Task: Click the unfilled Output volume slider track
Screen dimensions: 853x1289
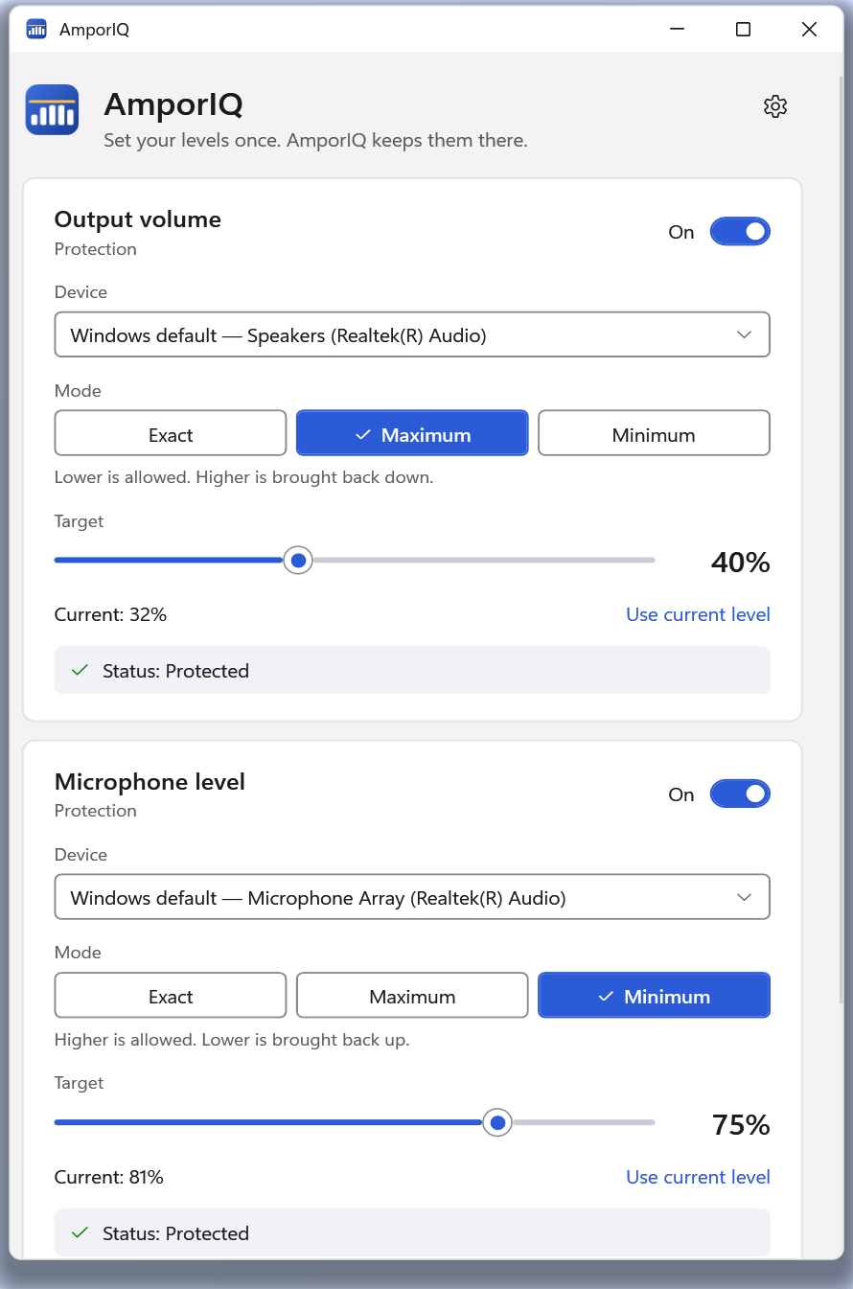Action: [484, 561]
